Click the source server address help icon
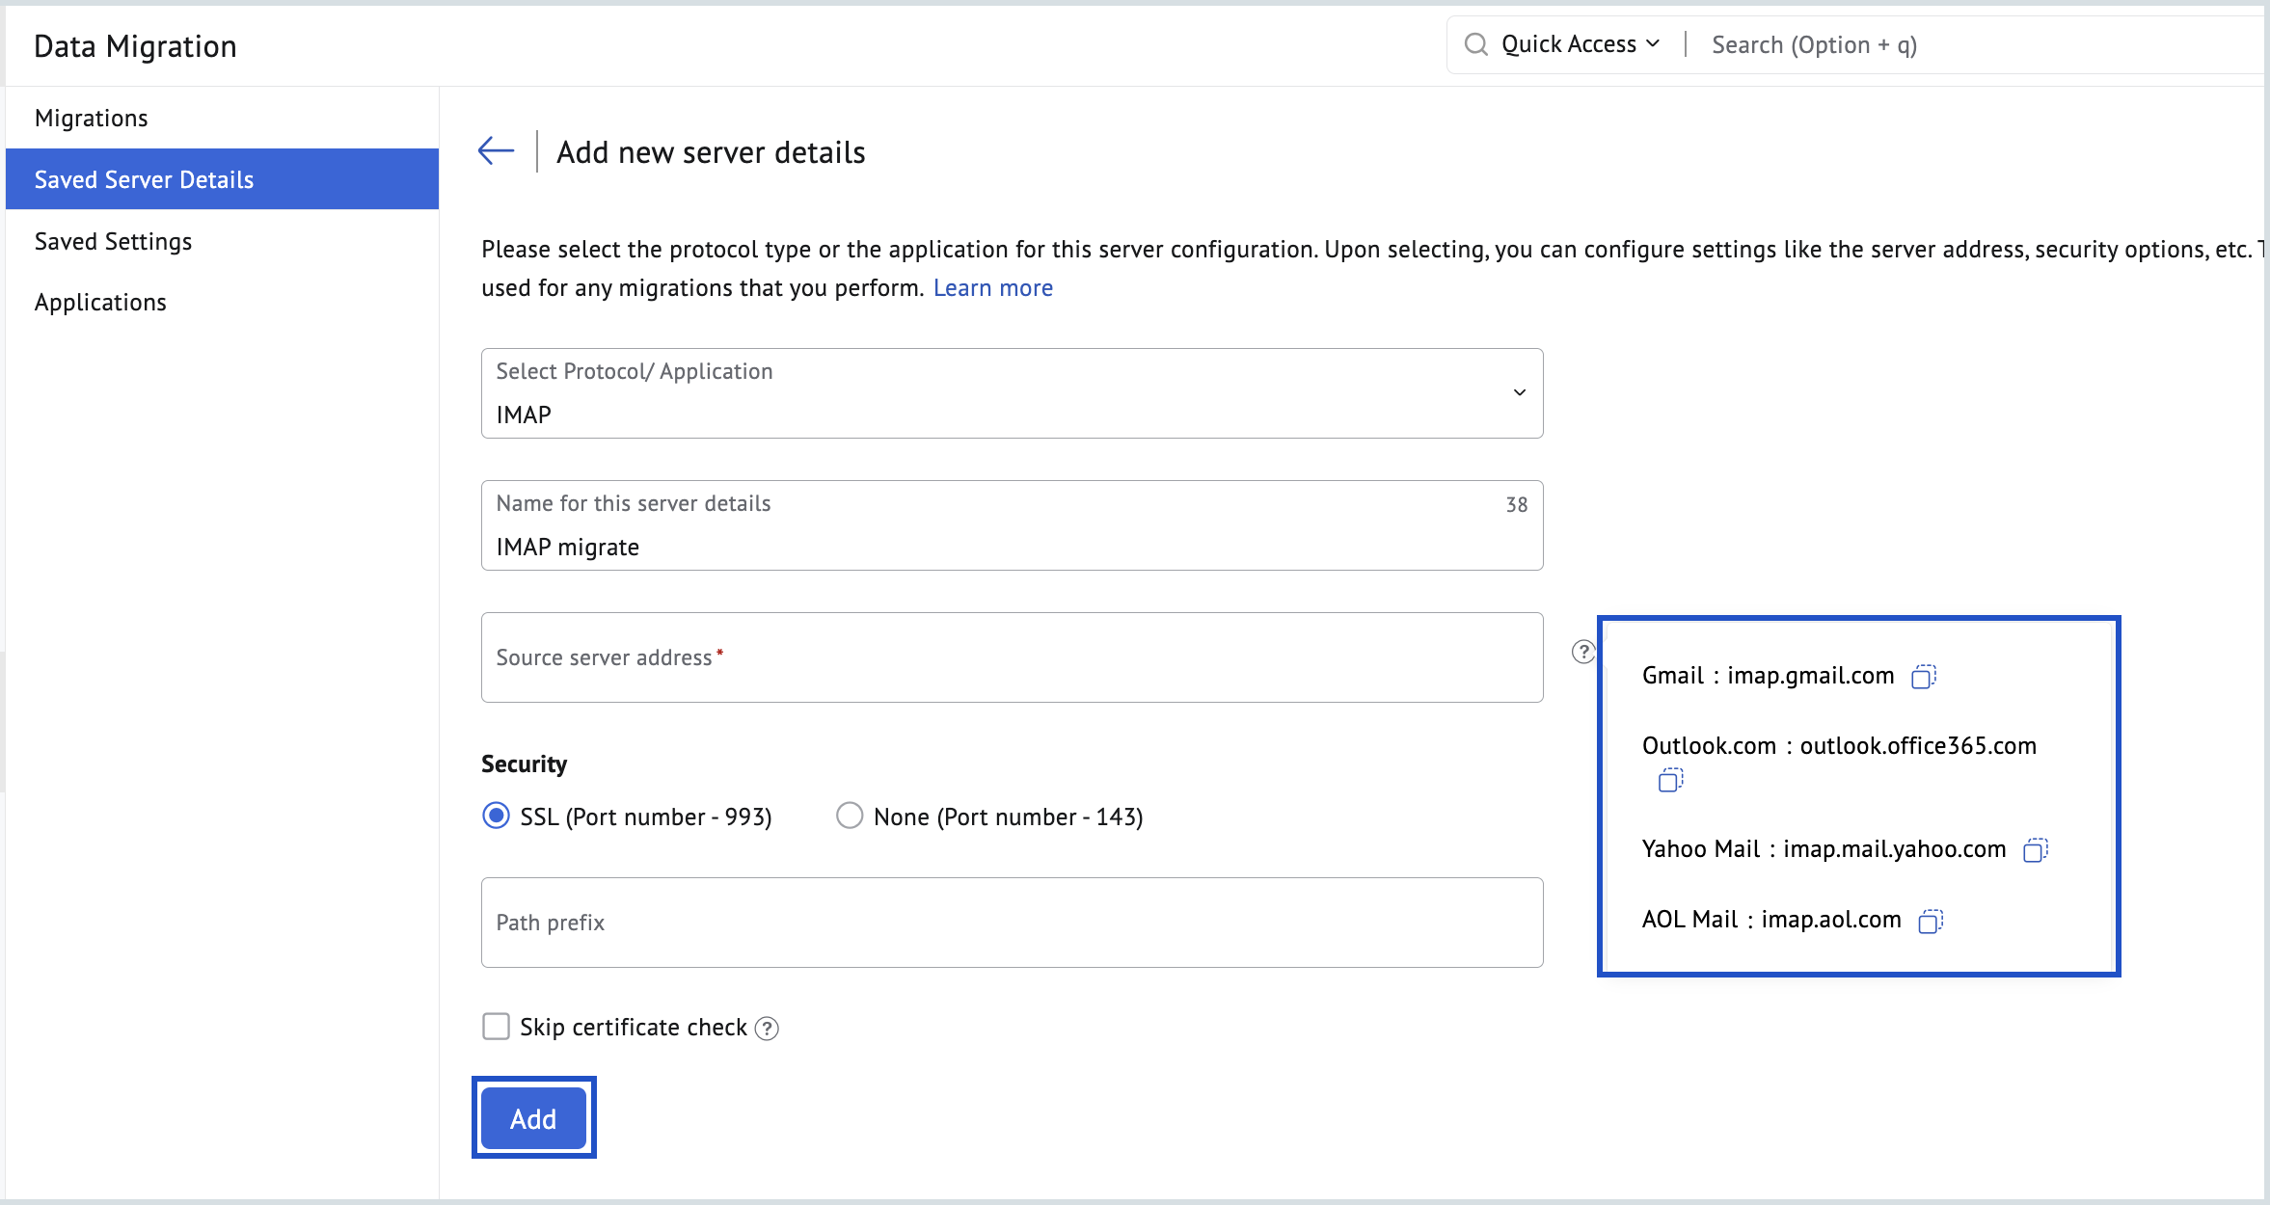 [x=1582, y=653]
